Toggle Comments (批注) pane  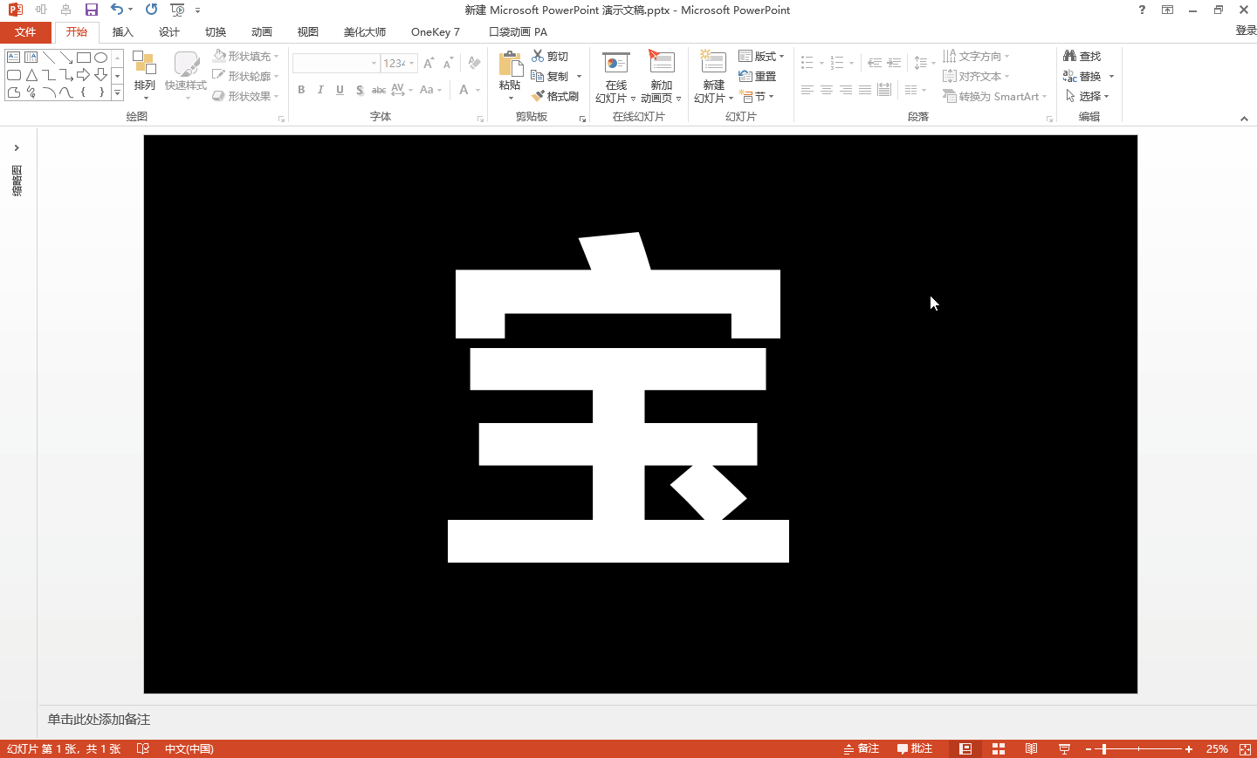915,748
